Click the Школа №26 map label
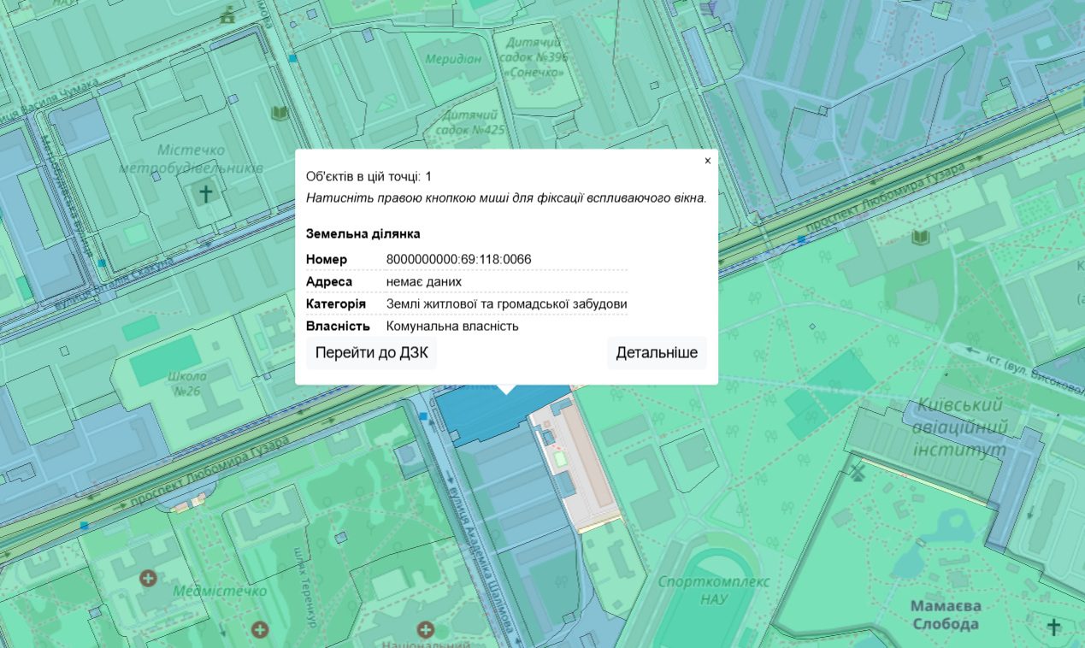1085x648 pixels. tap(187, 384)
